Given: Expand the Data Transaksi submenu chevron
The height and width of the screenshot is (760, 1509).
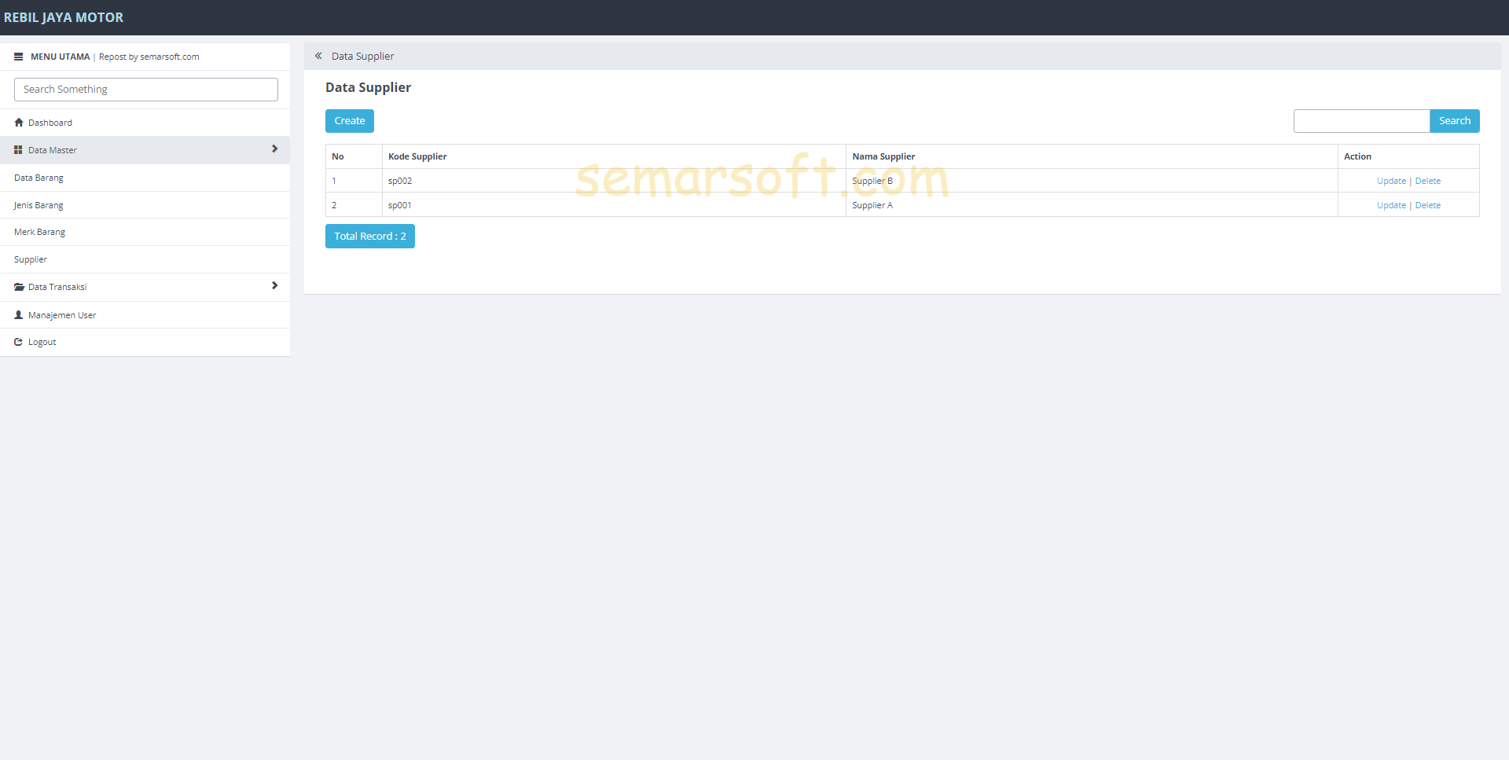Looking at the screenshot, I should point(274,285).
